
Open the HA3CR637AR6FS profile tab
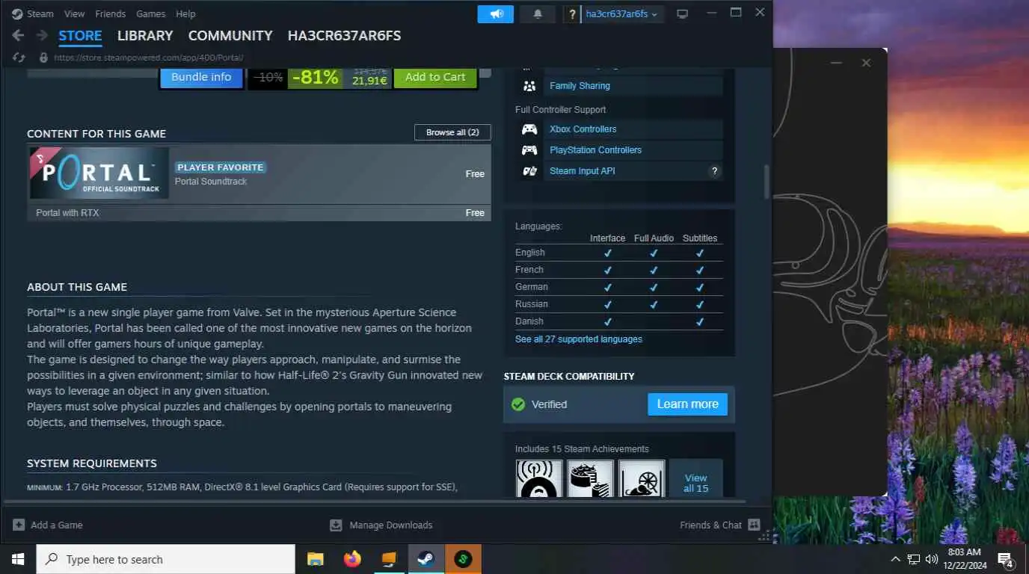pyautogui.click(x=344, y=36)
